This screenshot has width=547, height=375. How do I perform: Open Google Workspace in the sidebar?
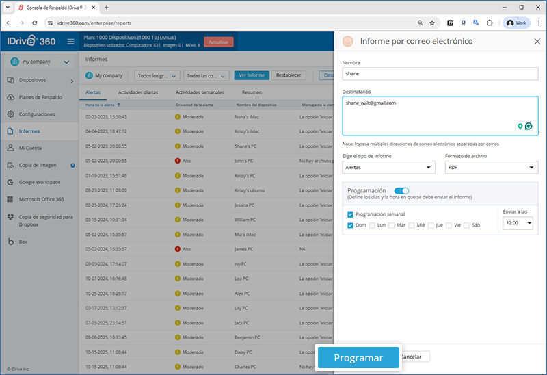[40, 182]
